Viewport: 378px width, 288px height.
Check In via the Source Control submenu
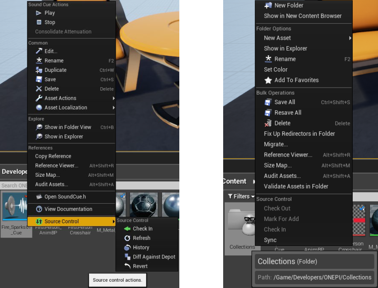(x=142, y=228)
